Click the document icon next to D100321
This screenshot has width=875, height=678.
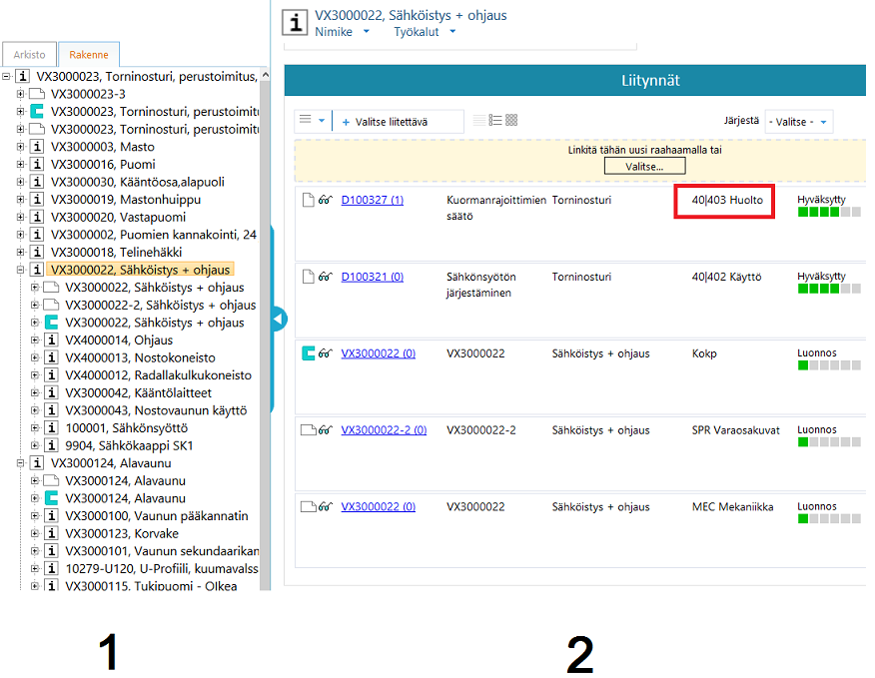point(309,277)
